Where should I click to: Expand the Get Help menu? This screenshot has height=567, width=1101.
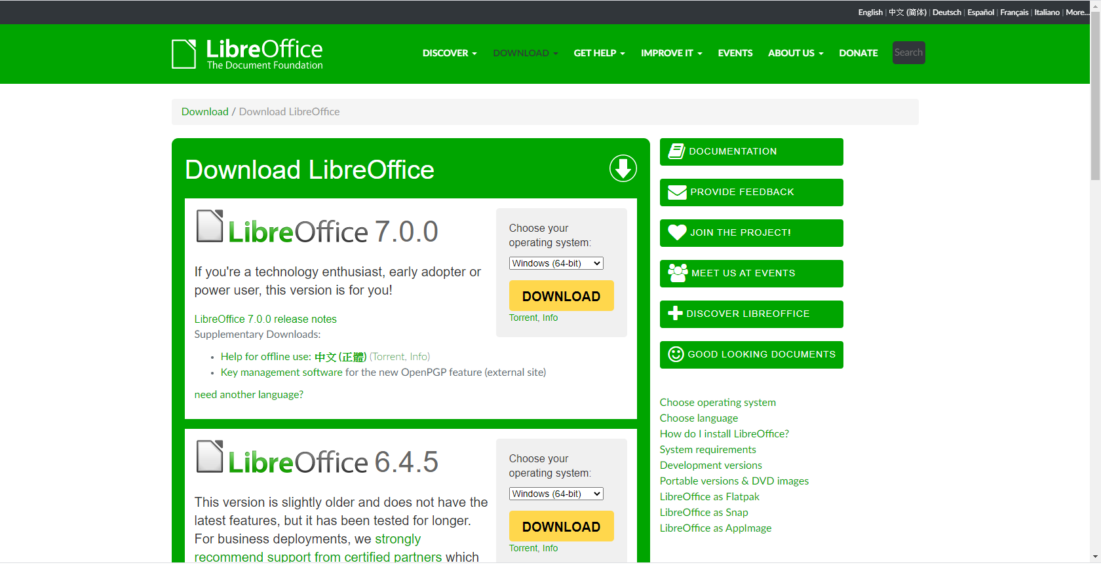point(600,53)
